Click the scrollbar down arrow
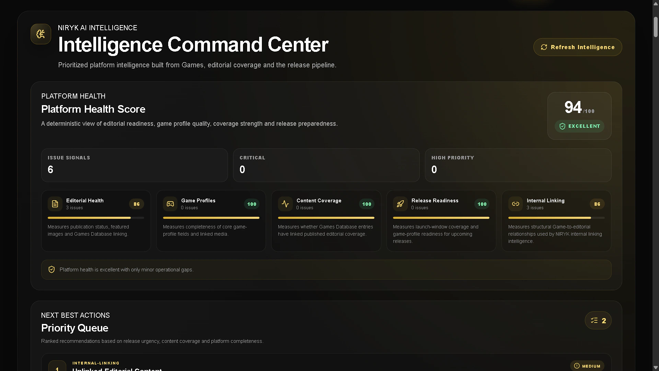The height and width of the screenshot is (371, 659). (x=656, y=368)
